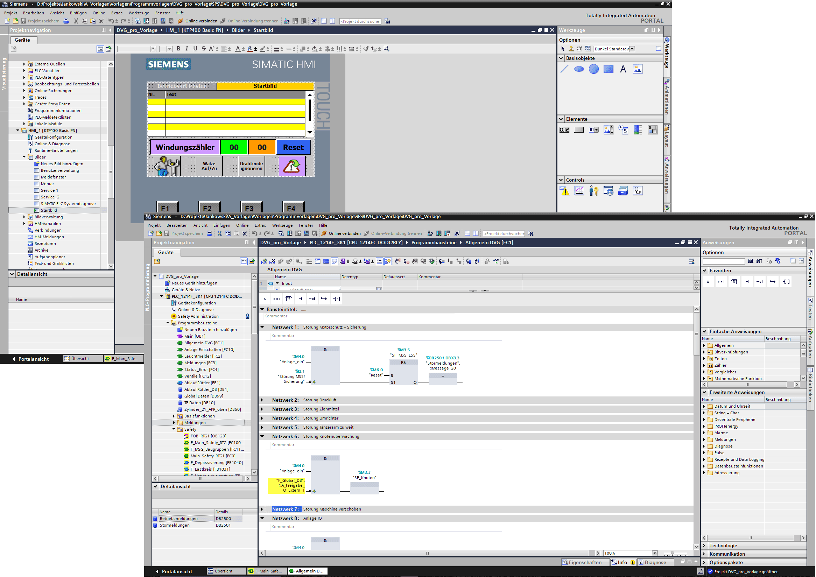Viewport: 816px width, 577px height.
Task: Select the Text field 'A' tool
Action: click(623, 69)
